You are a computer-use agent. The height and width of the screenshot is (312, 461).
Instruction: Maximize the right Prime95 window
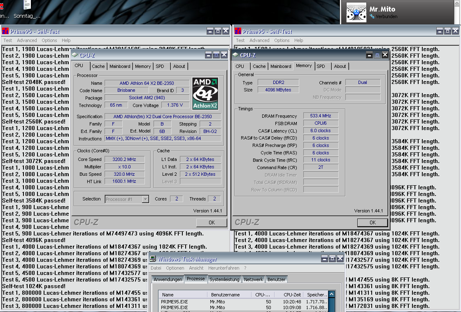point(447,31)
